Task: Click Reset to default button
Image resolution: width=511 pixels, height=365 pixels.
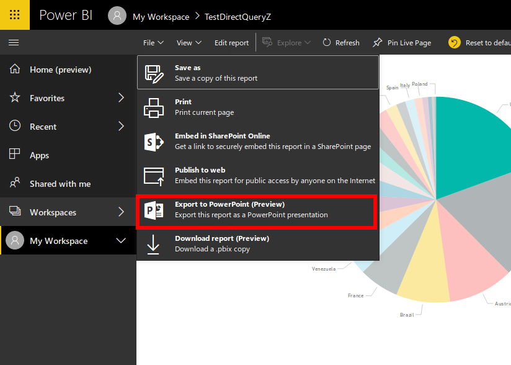Action: [478, 43]
